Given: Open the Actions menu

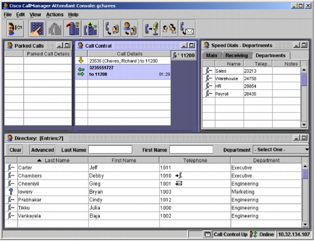Looking at the screenshot, I should [x=55, y=14].
